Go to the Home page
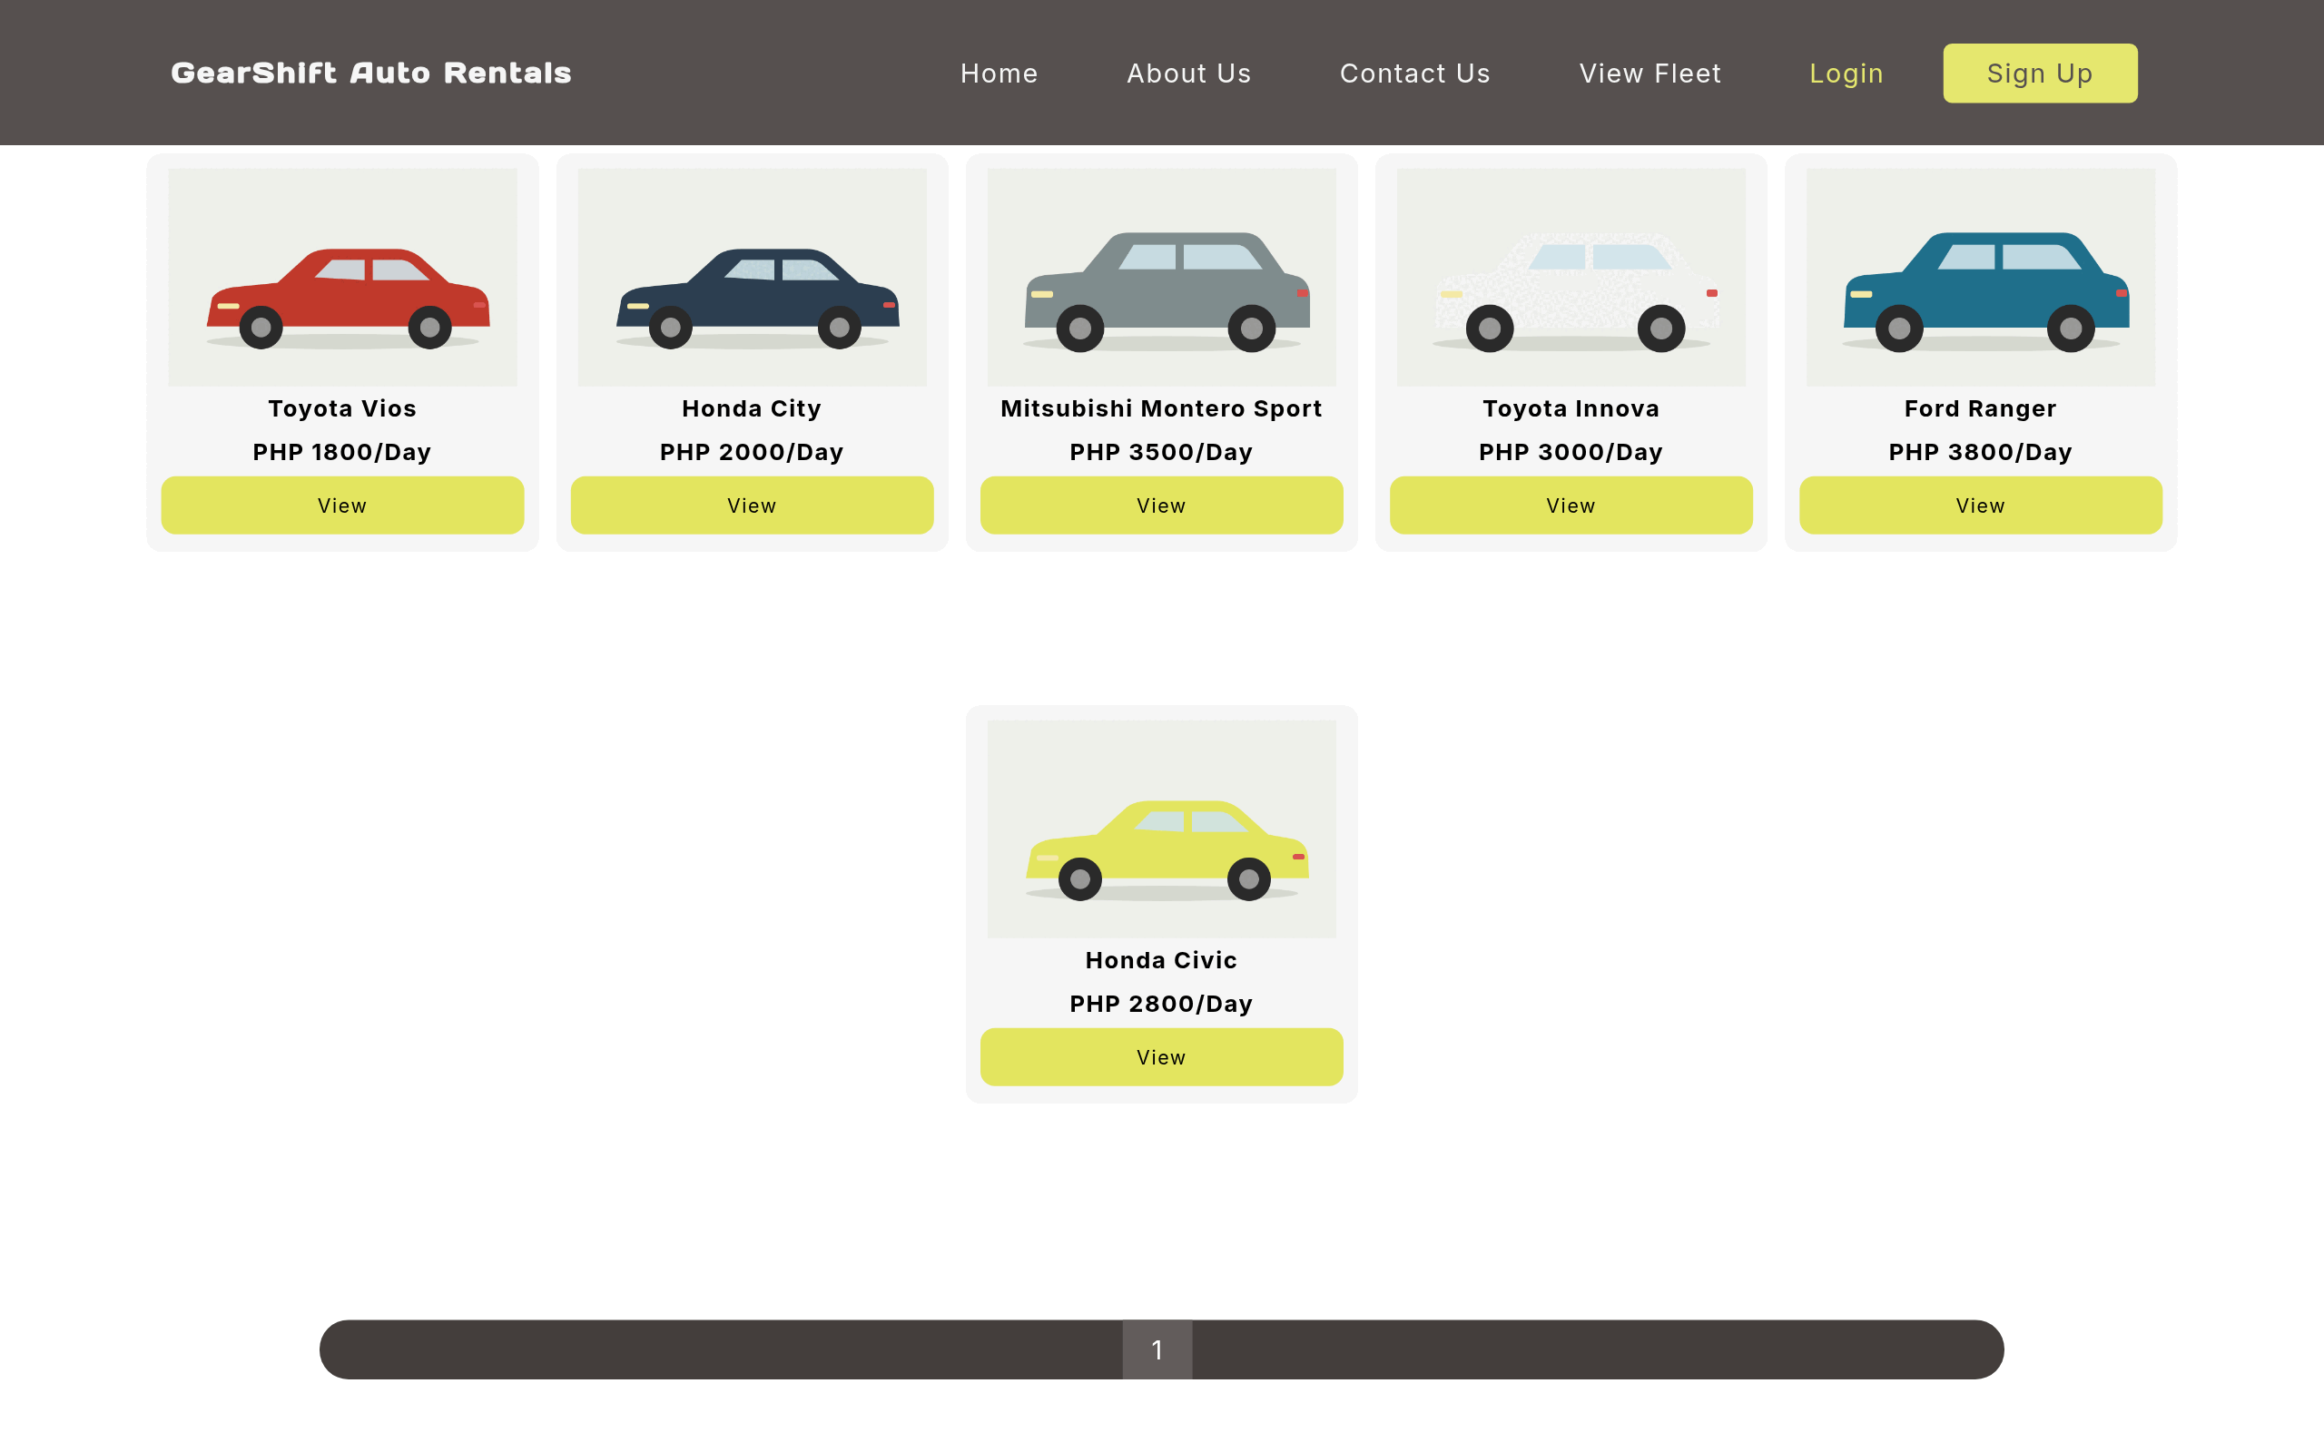 point(999,73)
